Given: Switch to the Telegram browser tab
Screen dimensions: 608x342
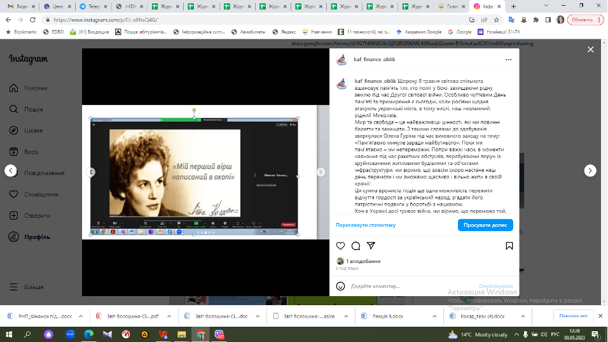Looking at the screenshot, I should 89,6.
